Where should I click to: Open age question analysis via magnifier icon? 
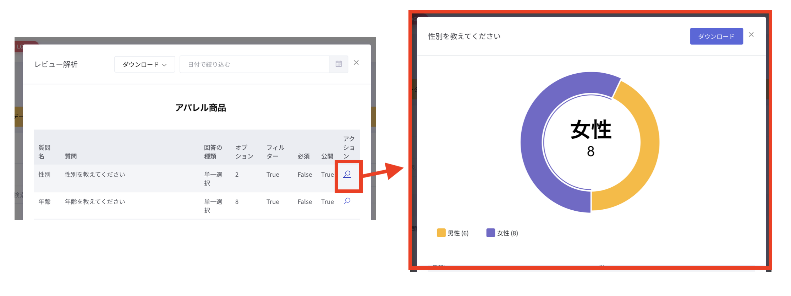(x=347, y=201)
